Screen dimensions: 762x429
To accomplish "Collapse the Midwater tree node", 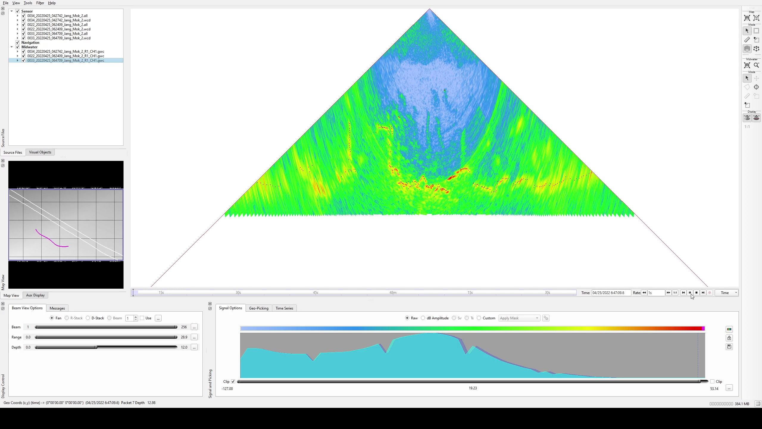I will (x=12, y=47).
